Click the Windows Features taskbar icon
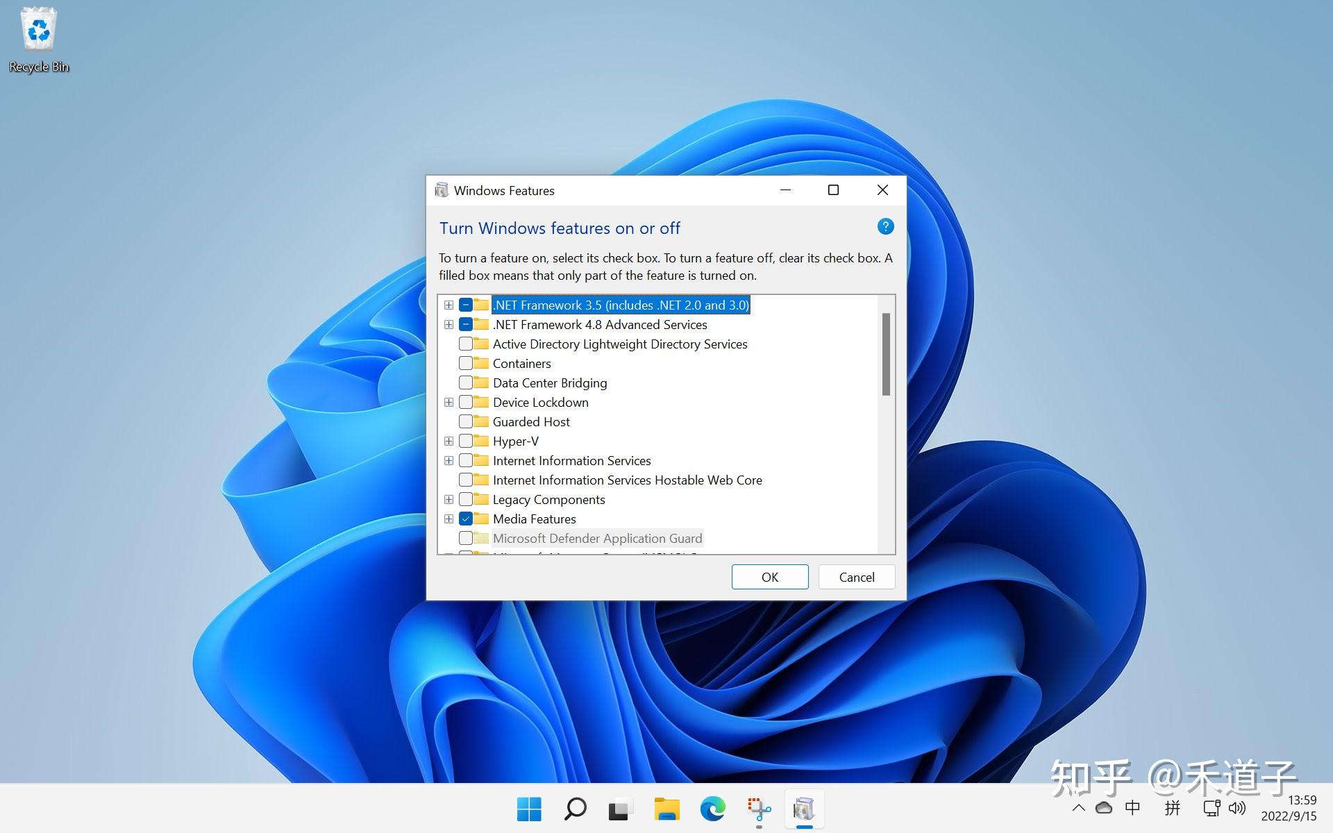The height and width of the screenshot is (833, 1333). click(x=804, y=809)
